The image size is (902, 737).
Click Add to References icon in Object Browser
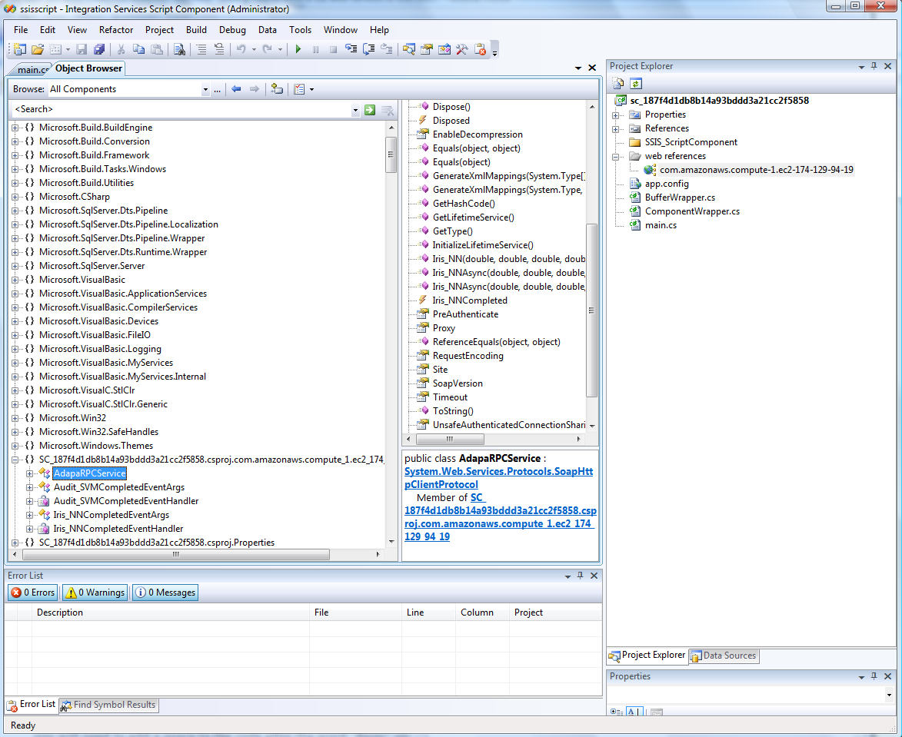click(278, 89)
